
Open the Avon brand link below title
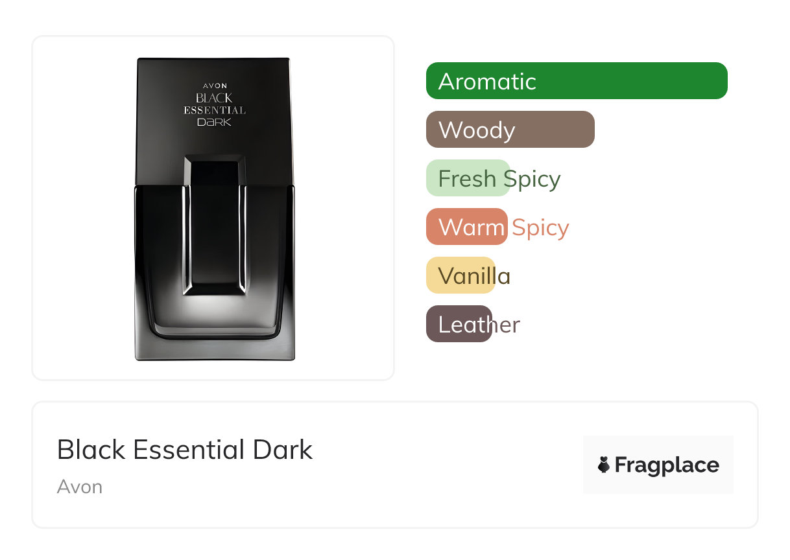pos(79,487)
